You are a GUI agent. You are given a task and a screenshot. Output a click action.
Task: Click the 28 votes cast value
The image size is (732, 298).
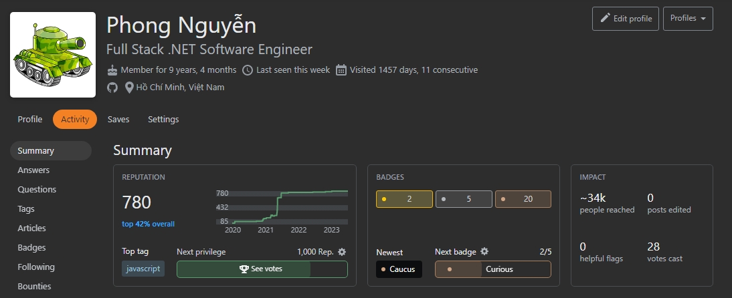653,247
